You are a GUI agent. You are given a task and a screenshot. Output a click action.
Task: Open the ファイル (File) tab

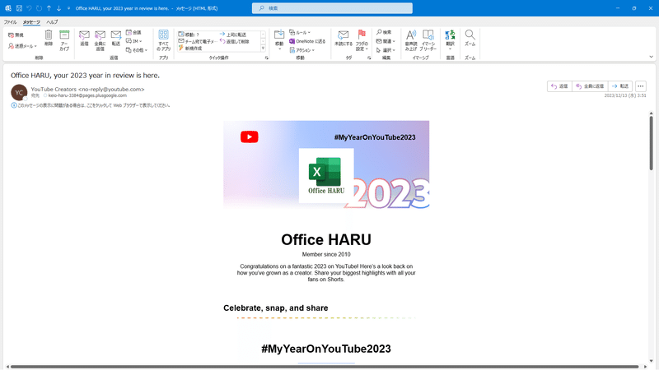(x=10, y=22)
